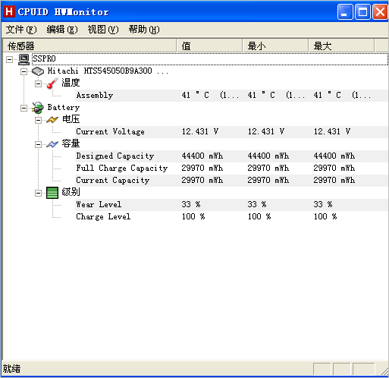Image resolution: width=389 pixels, height=378 pixels.
Task: Select the 温度 tree label
Action: pos(71,83)
